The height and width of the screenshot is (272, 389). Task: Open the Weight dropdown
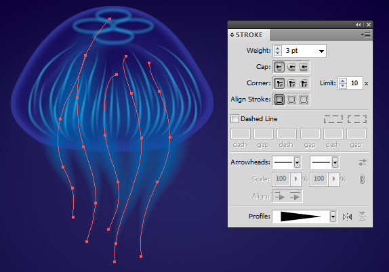321,51
